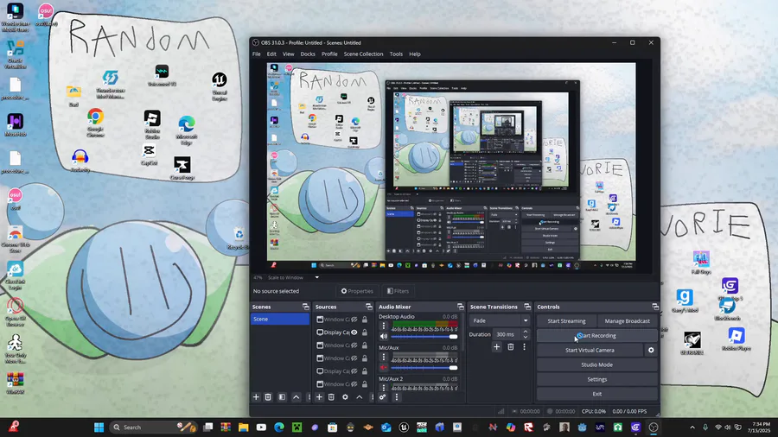Show topmost Window Capture source eye
778x437 pixels.
[354, 320]
